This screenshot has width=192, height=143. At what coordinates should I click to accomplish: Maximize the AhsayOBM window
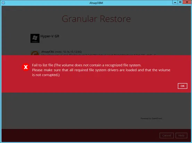(x=180, y=2)
